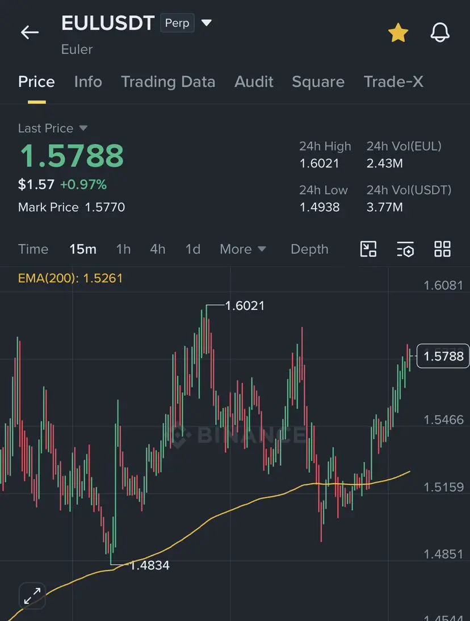Tap the +0.97% change percentage
This screenshot has height=621, width=470.
point(83,184)
